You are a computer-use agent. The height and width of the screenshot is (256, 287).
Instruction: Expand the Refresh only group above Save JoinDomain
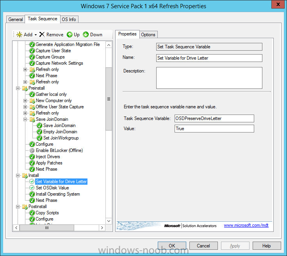[x=25, y=113]
